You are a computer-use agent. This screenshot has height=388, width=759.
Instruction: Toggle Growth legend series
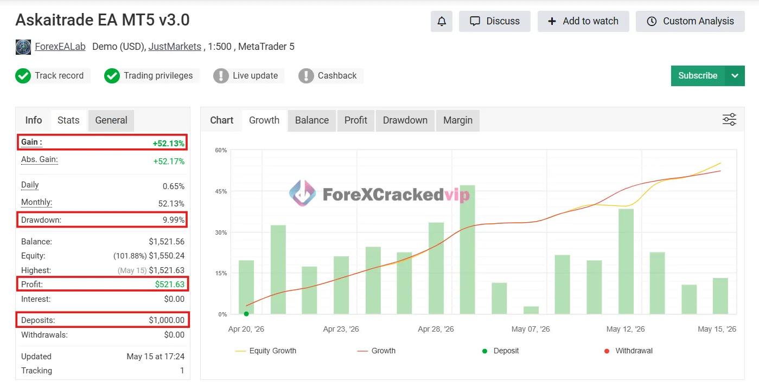(x=377, y=351)
